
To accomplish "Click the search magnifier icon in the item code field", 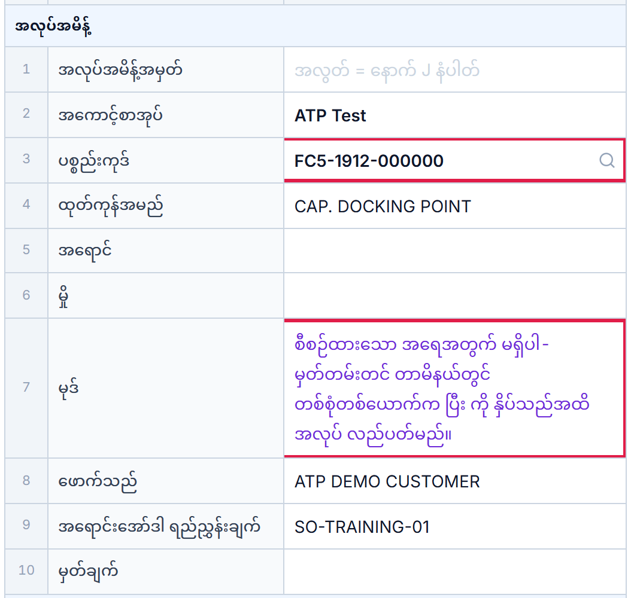I will click(606, 160).
